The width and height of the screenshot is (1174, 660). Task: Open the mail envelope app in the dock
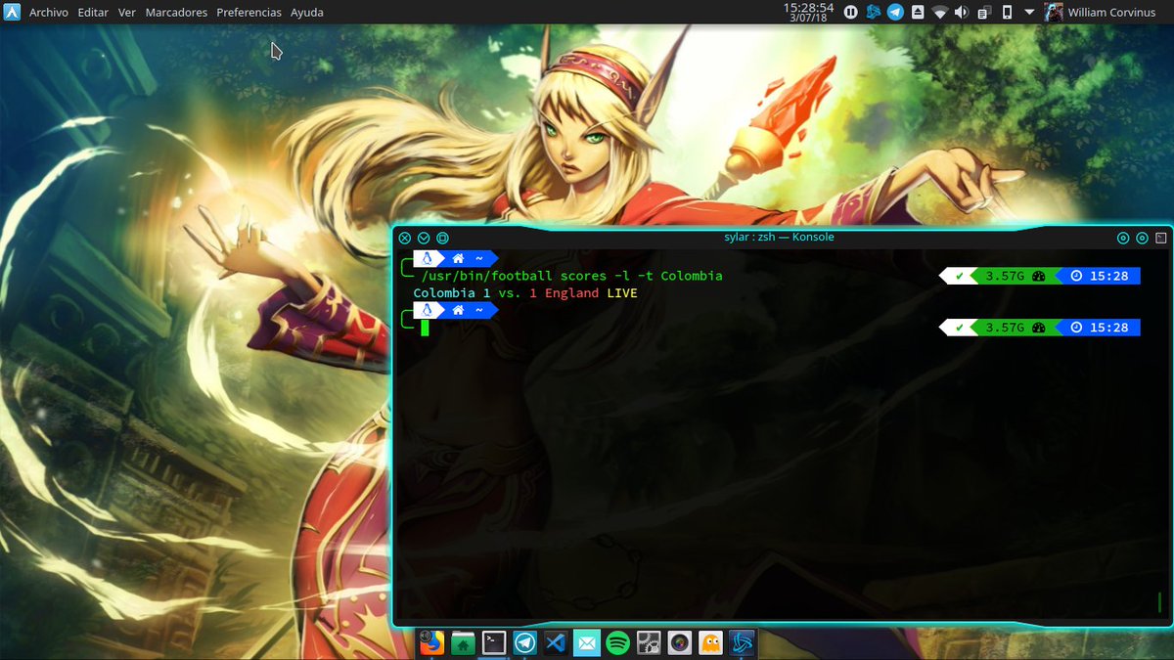(586, 642)
